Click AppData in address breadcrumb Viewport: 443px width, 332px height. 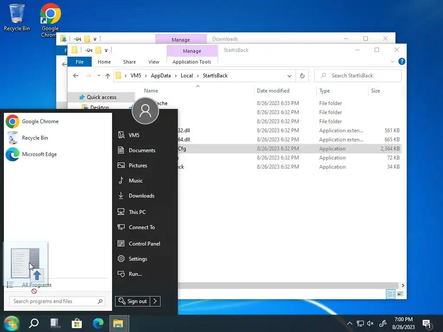tap(161, 76)
